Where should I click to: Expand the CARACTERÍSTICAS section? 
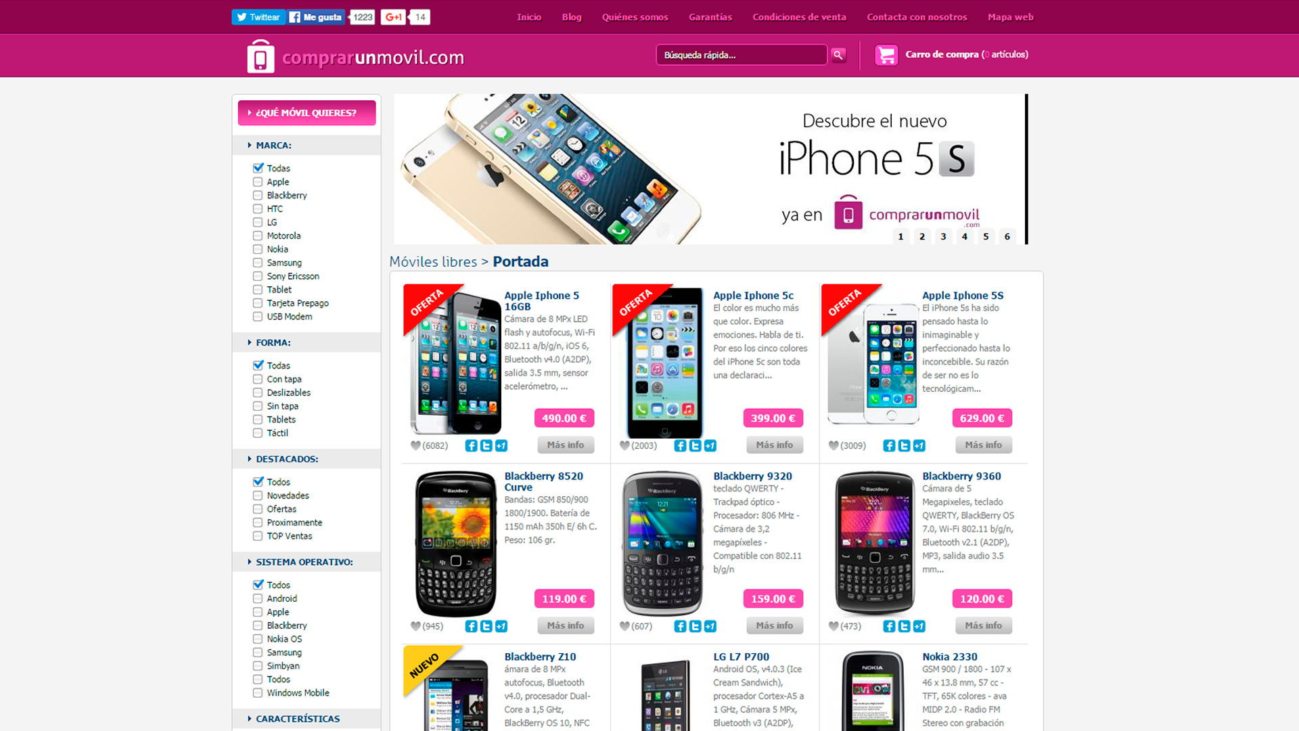(250, 719)
